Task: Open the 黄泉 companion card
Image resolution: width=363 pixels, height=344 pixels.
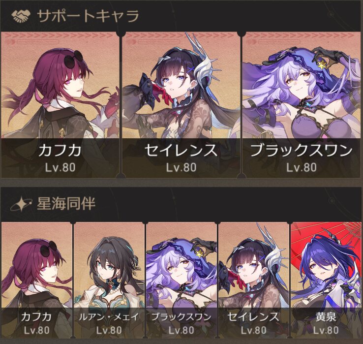Action: click(x=326, y=280)
